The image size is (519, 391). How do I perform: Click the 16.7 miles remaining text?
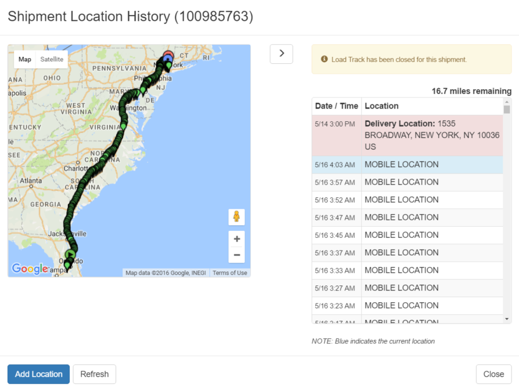[x=471, y=91]
